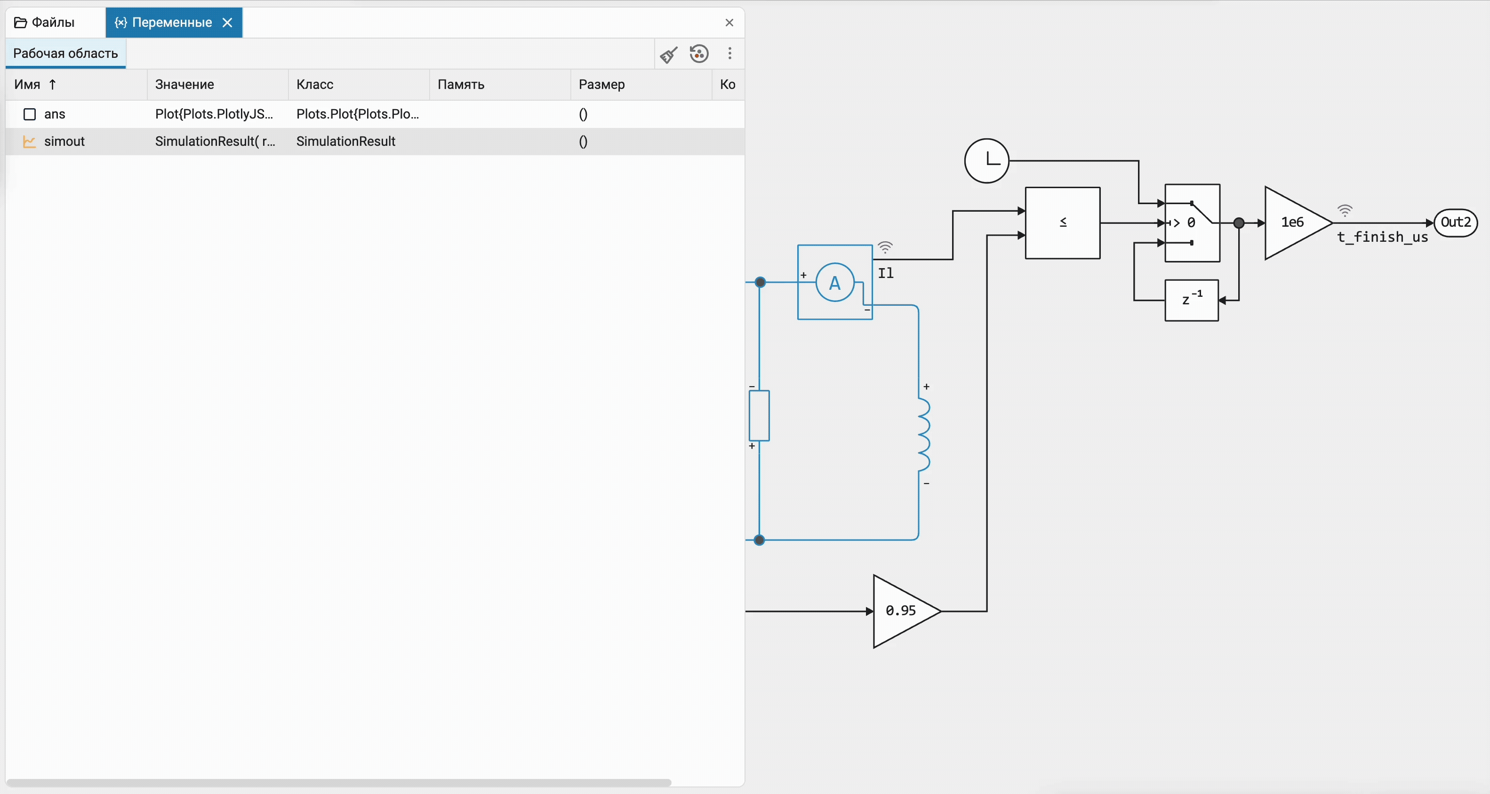Click the 0.95 gain triangle block
Image resolution: width=1490 pixels, height=794 pixels.
[x=901, y=611]
